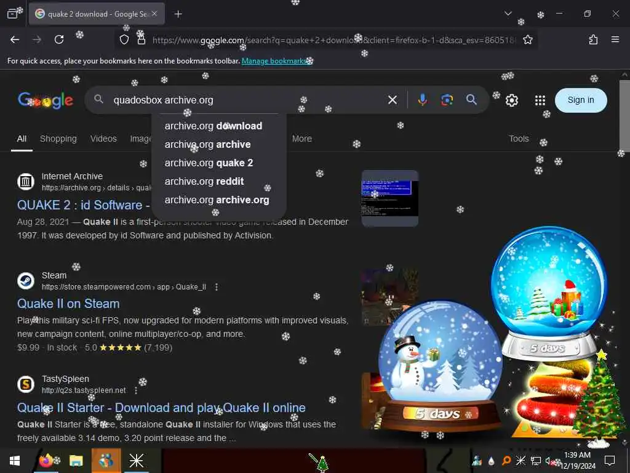630x473 pixels.
Task: Sign in to Google account
Action: click(581, 100)
